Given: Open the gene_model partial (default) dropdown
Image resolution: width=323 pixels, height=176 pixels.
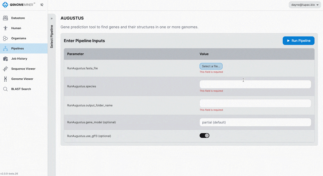Looking at the screenshot, I should click(255, 122).
